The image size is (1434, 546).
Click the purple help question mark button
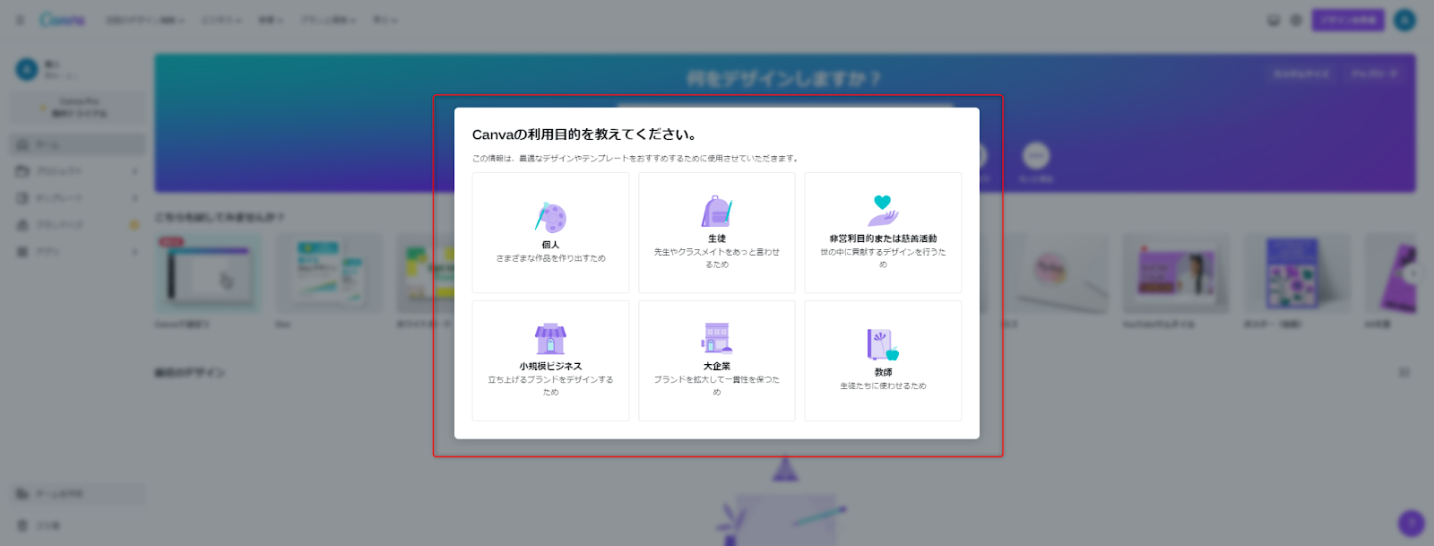click(x=1411, y=523)
